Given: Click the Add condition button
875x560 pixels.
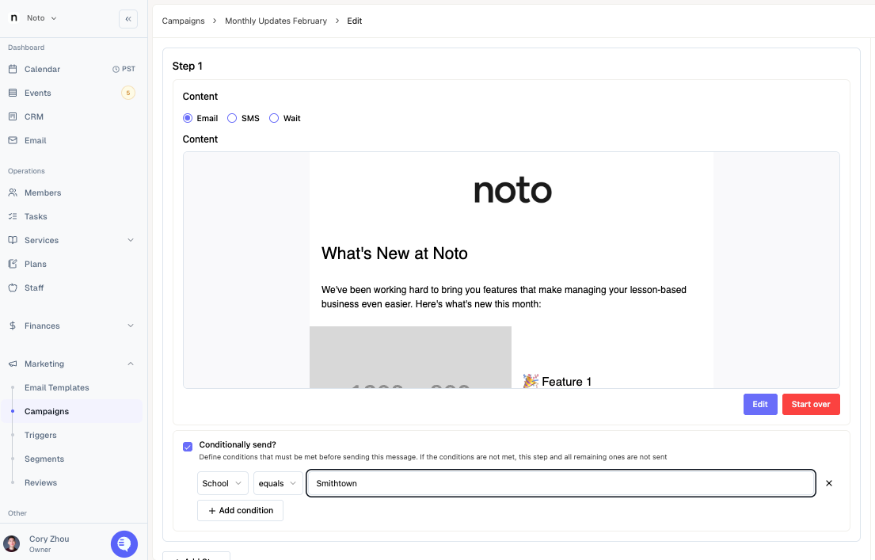Looking at the screenshot, I should click(x=240, y=510).
